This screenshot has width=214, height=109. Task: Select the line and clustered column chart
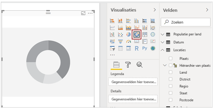tap(145, 28)
